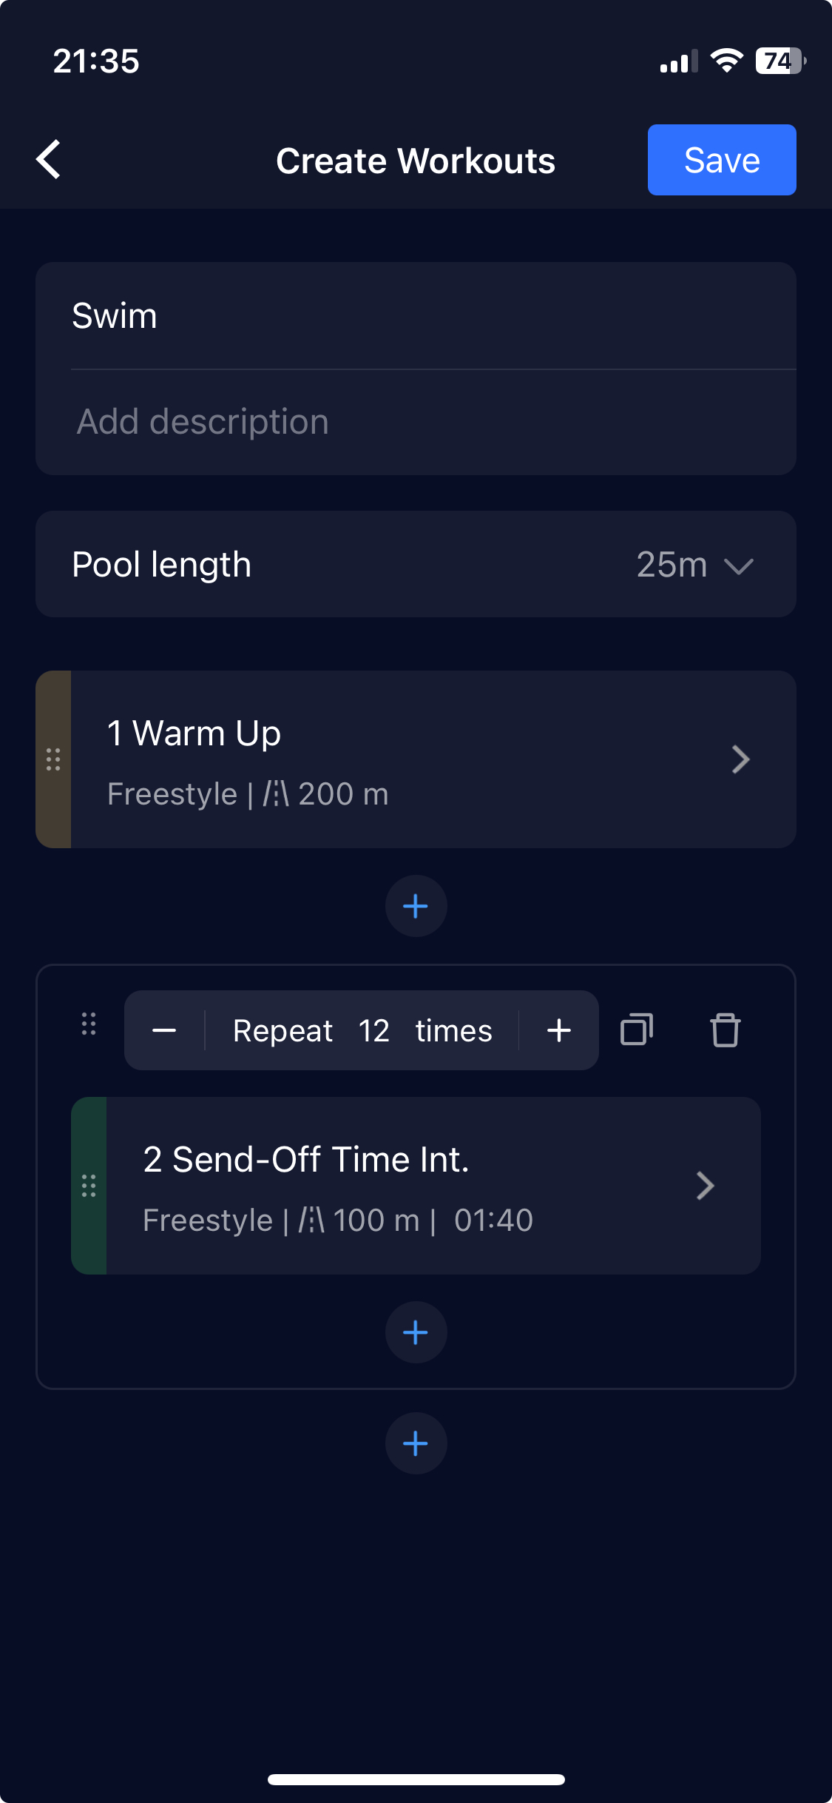Add a new step below the repeat block

[x=416, y=1443]
